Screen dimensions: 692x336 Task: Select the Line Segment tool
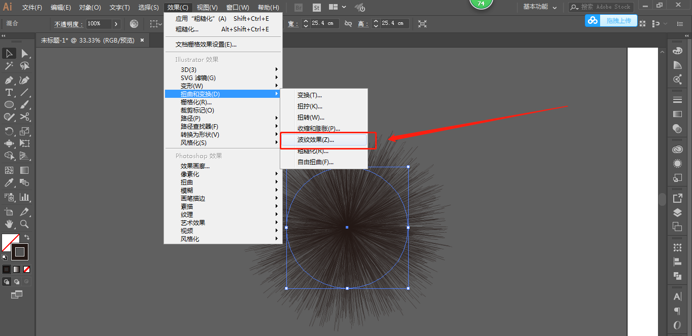pos(24,92)
